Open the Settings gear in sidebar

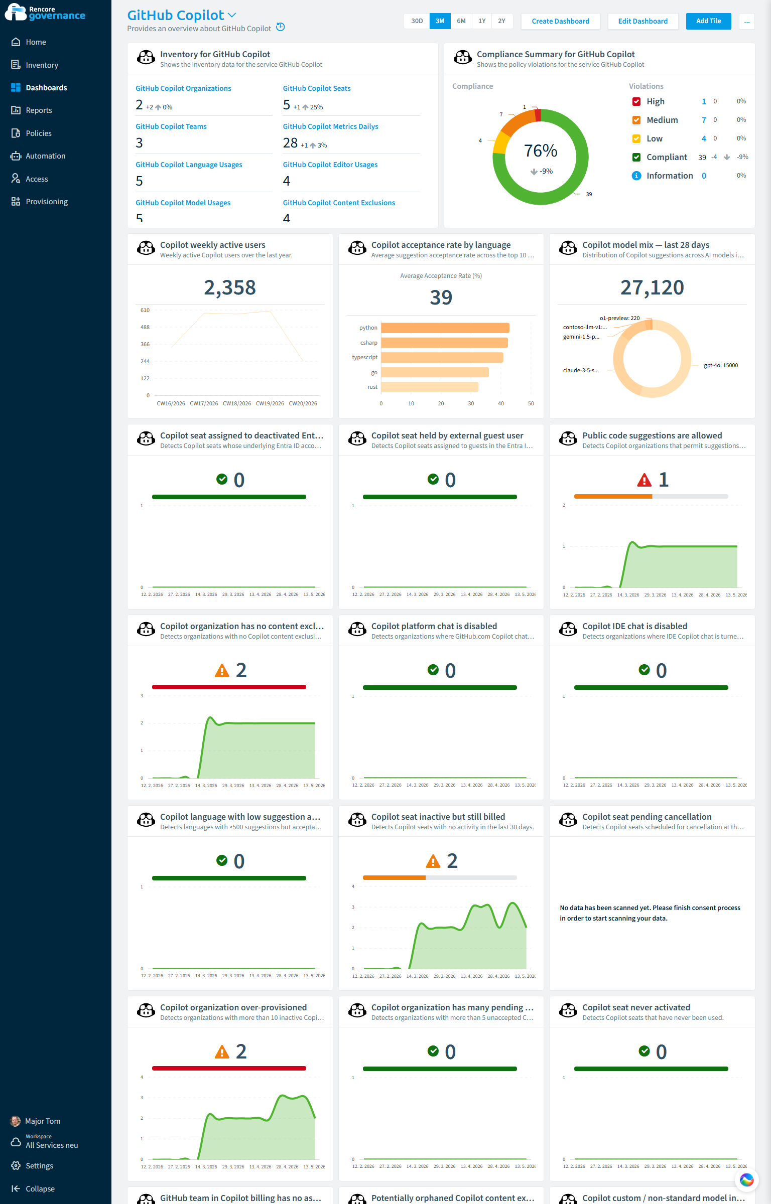(x=16, y=1165)
